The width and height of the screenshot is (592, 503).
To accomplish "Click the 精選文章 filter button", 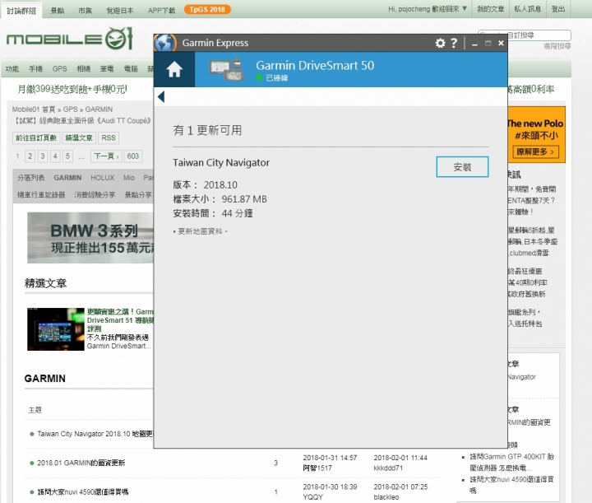I will pyautogui.click(x=79, y=138).
